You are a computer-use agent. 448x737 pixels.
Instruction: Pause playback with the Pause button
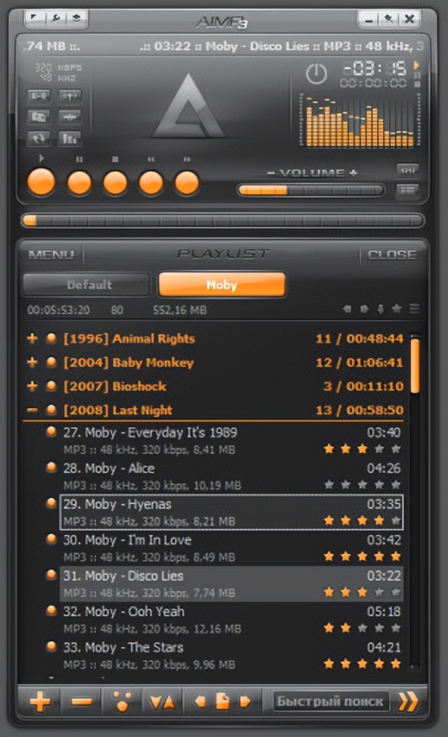(x=80, y=183)
